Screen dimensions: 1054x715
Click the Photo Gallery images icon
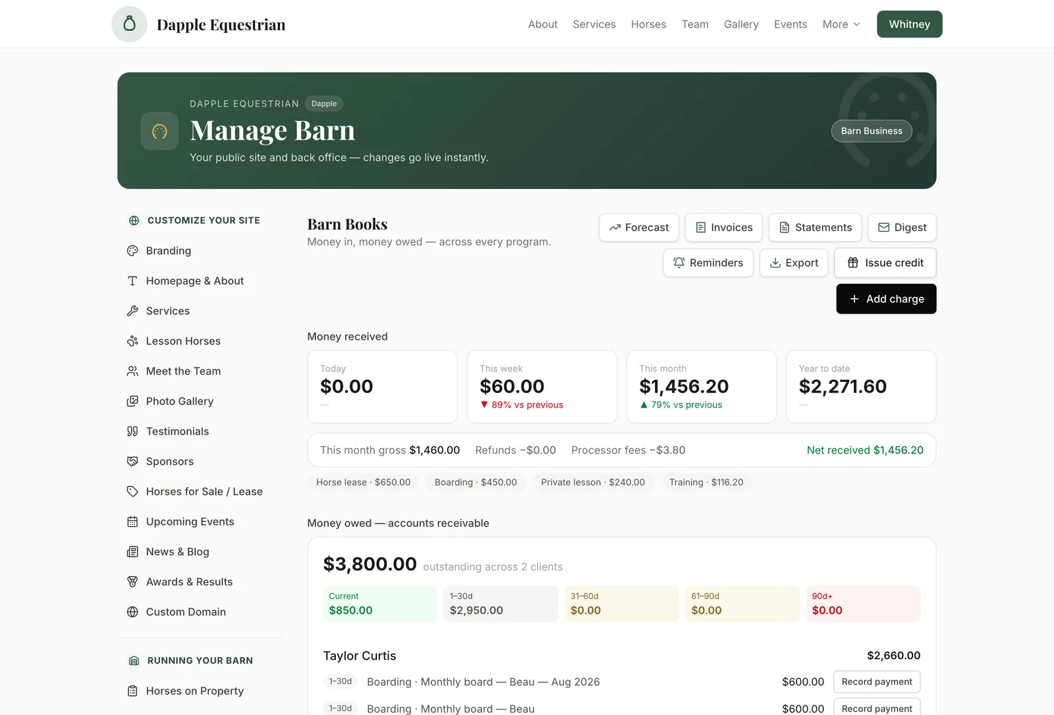pyautogui.click(x=132, y=401)
